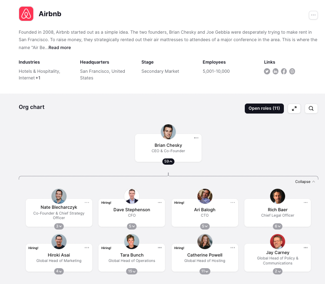Click the Open roles (11) button
This screenshot has height=284, width=325.
pos(264,109)
